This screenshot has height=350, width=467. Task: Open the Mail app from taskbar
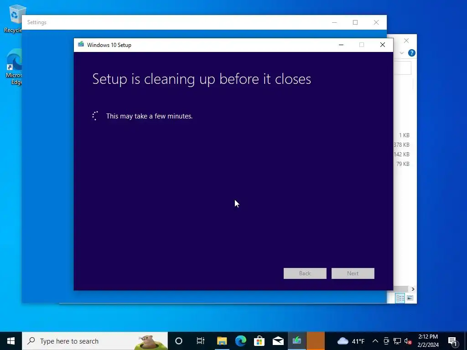click(278, 341)
